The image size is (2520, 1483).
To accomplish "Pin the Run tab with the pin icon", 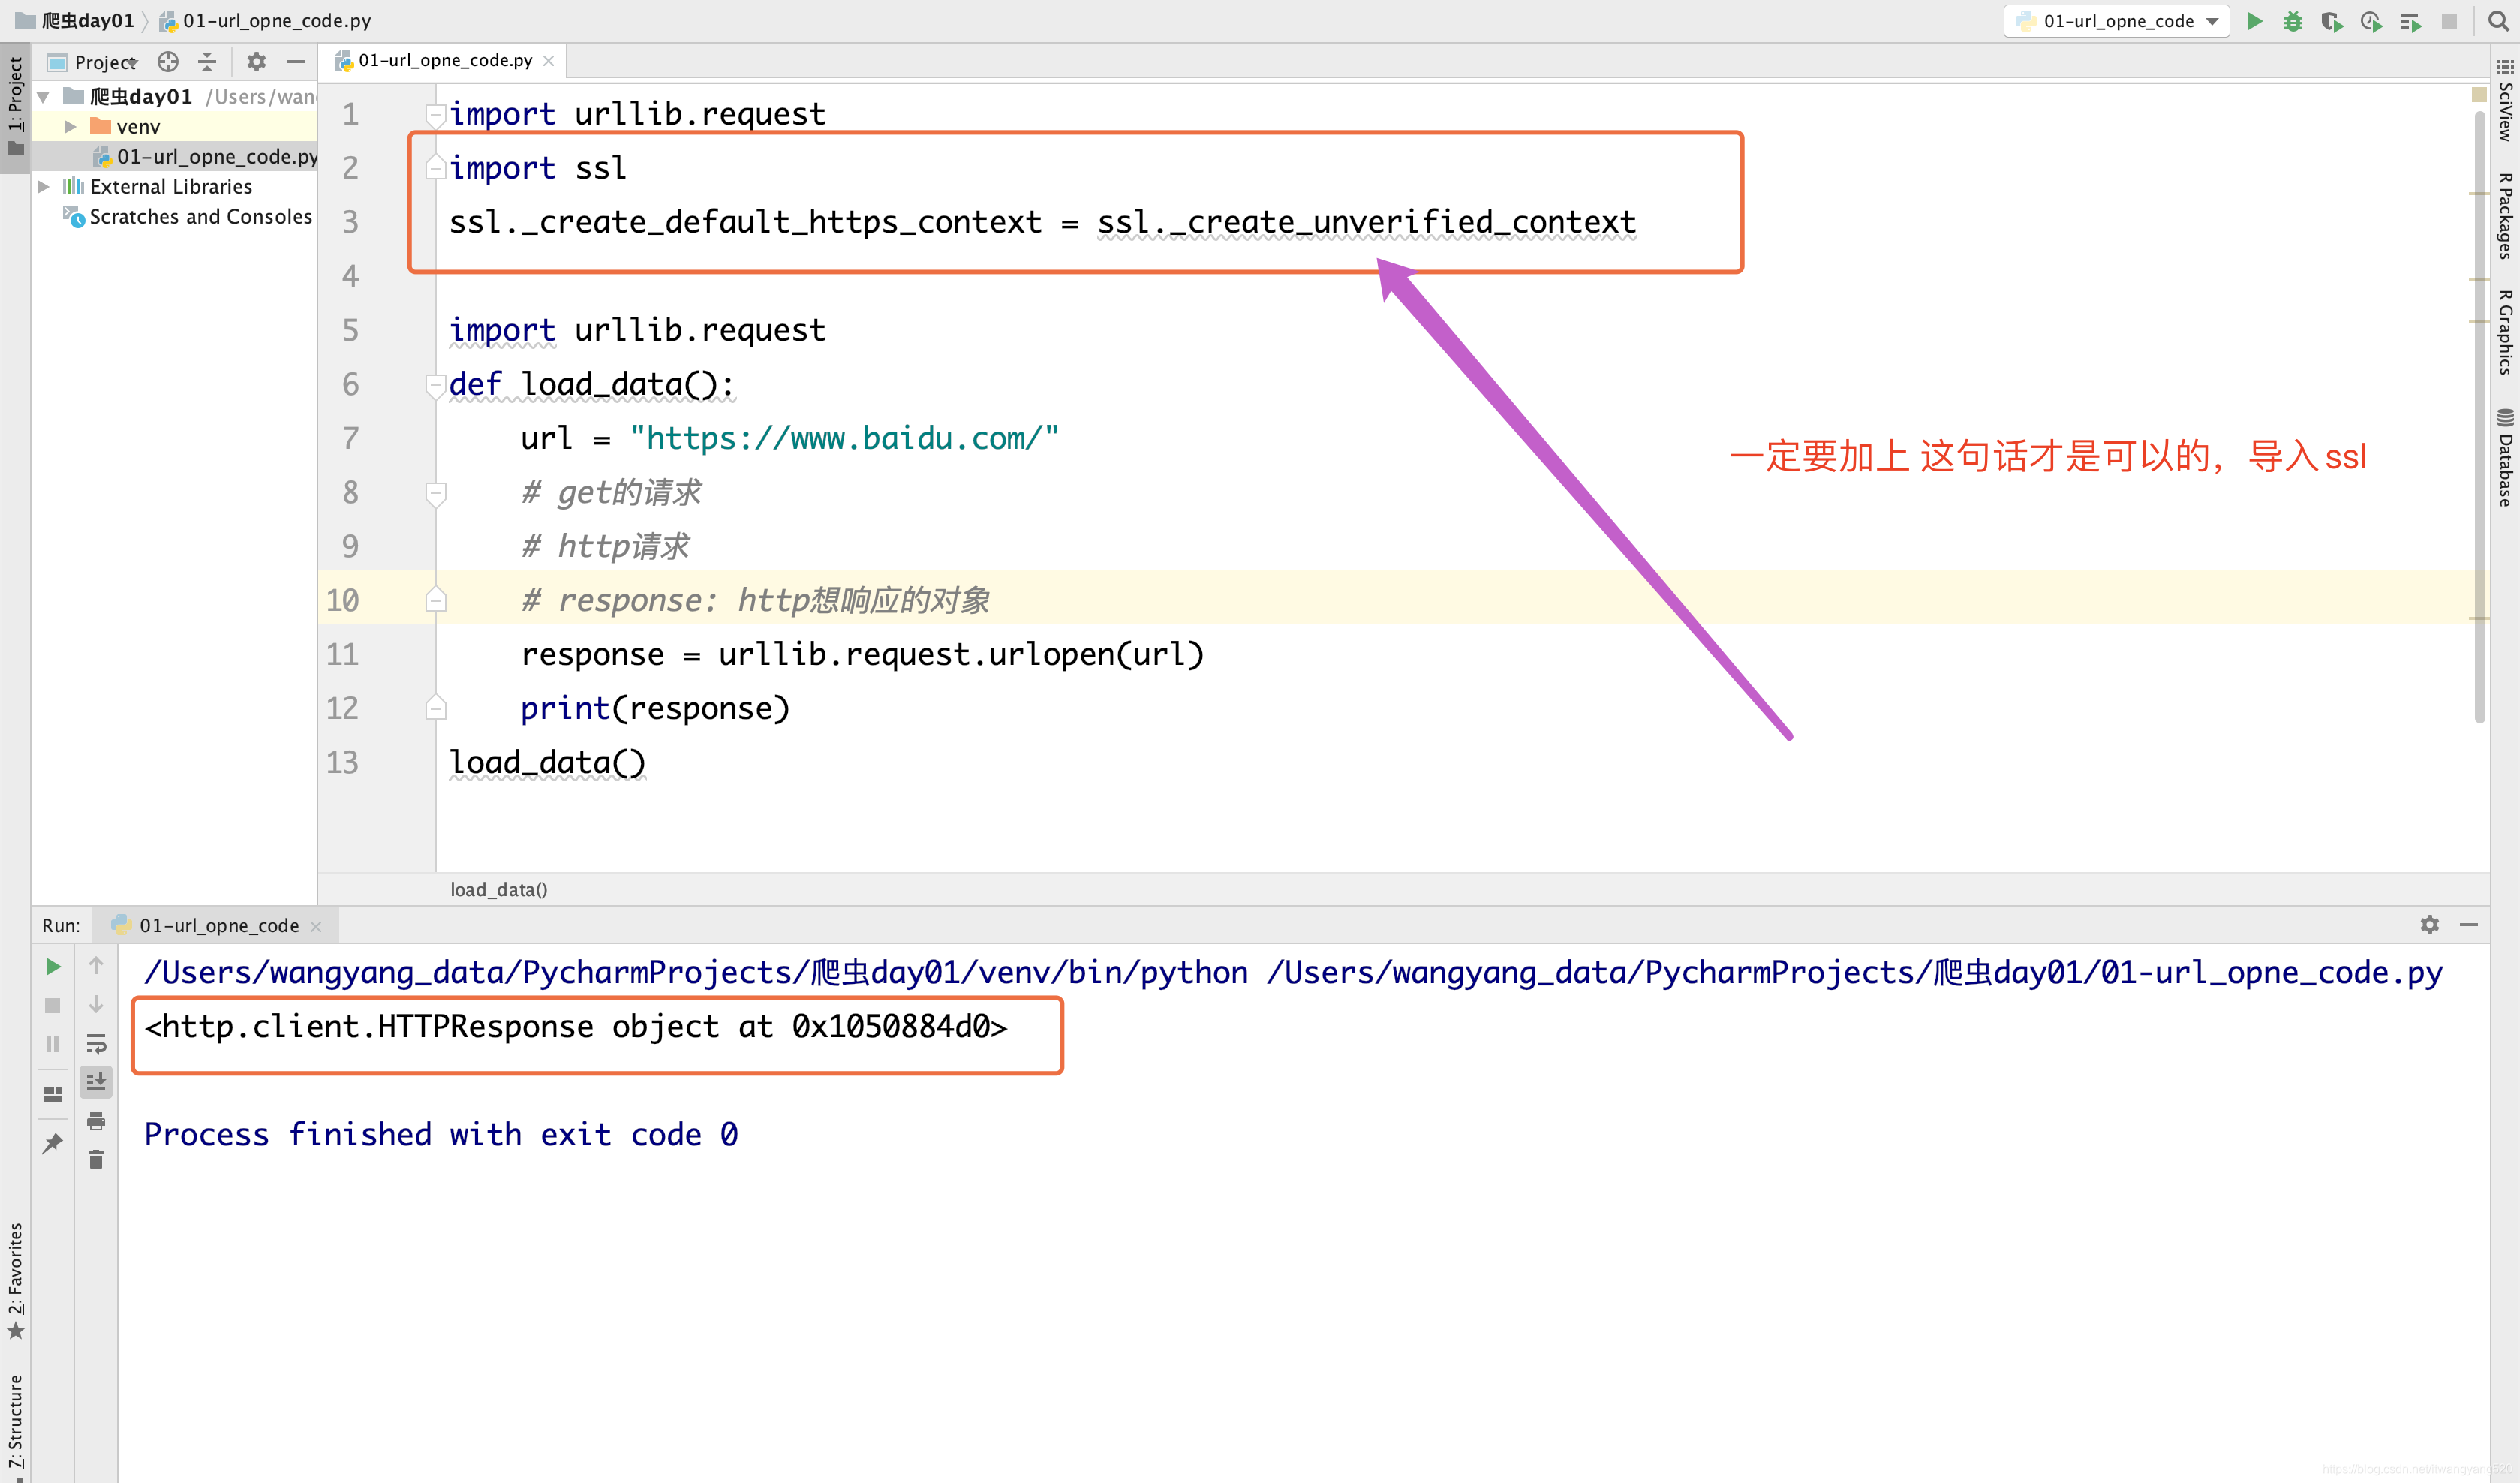I will click(52, 1143).
